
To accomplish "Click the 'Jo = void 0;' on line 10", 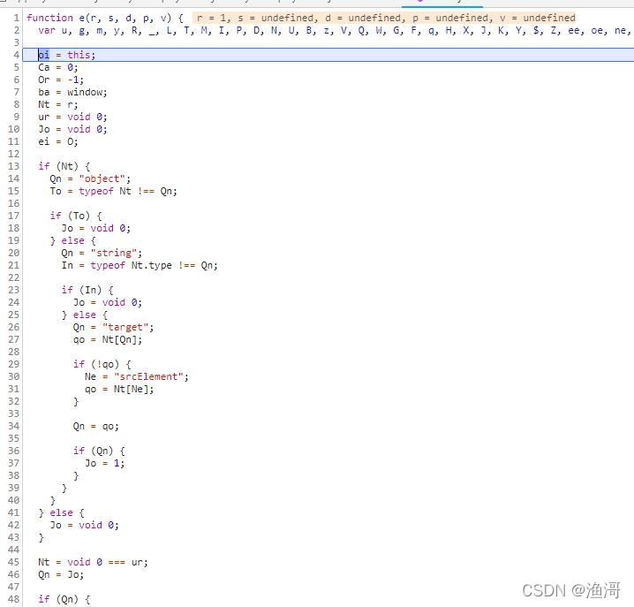I will [x=72, y=129].
